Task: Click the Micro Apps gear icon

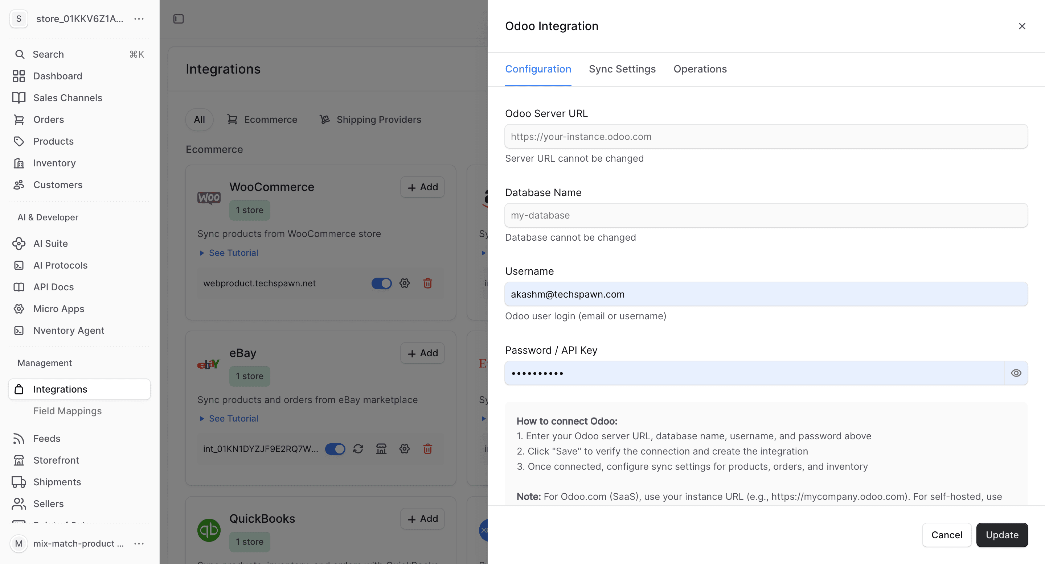Action: (19, 309)
